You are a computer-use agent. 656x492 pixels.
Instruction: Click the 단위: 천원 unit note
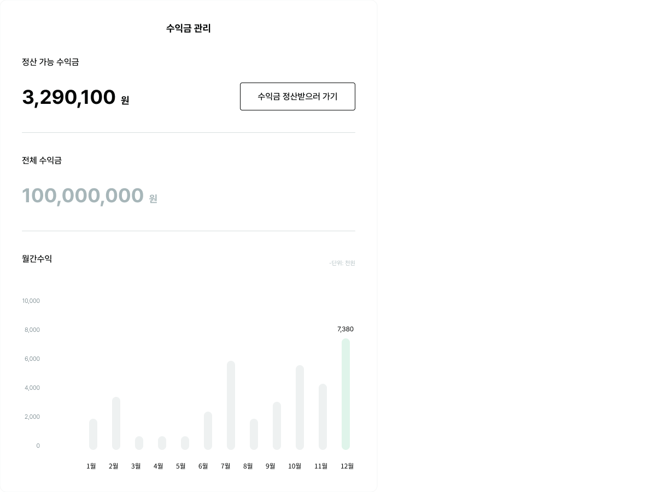(342, 263)
